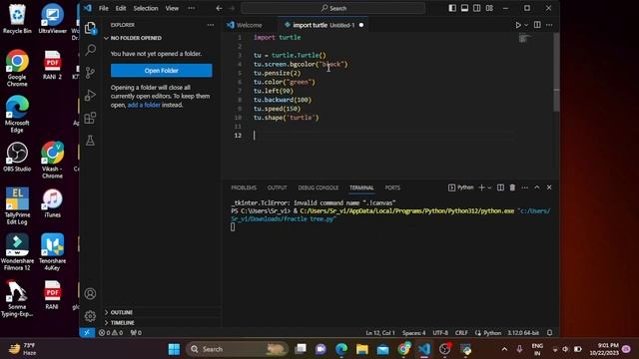639x359 pixels.
Task: Open editor More Actions menu
Action: click(549, 25)
